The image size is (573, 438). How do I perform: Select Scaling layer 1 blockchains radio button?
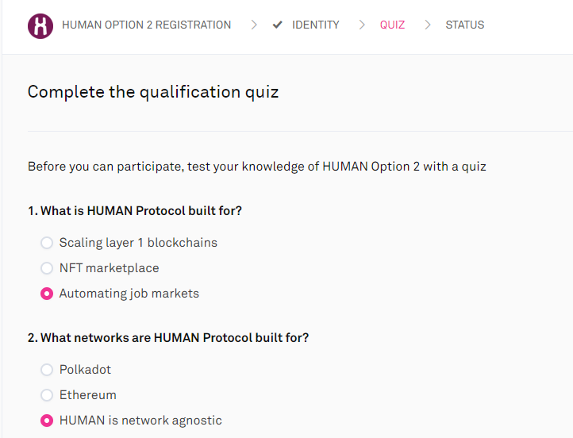[47, 243]
